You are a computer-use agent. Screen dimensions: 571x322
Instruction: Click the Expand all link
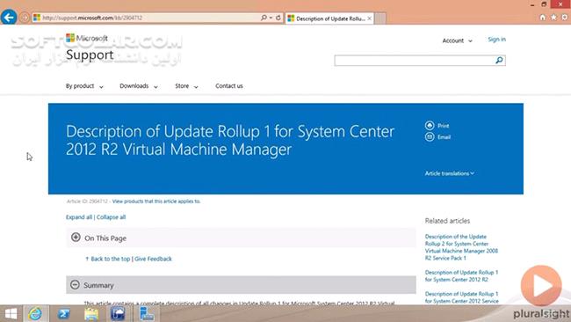79,217
